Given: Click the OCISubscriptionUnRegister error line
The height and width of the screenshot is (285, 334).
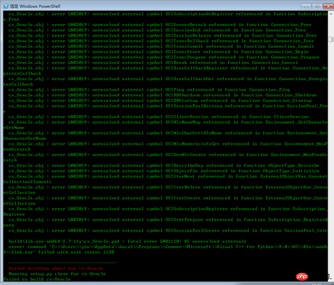Looking at the screenshot, I should 165,16.
